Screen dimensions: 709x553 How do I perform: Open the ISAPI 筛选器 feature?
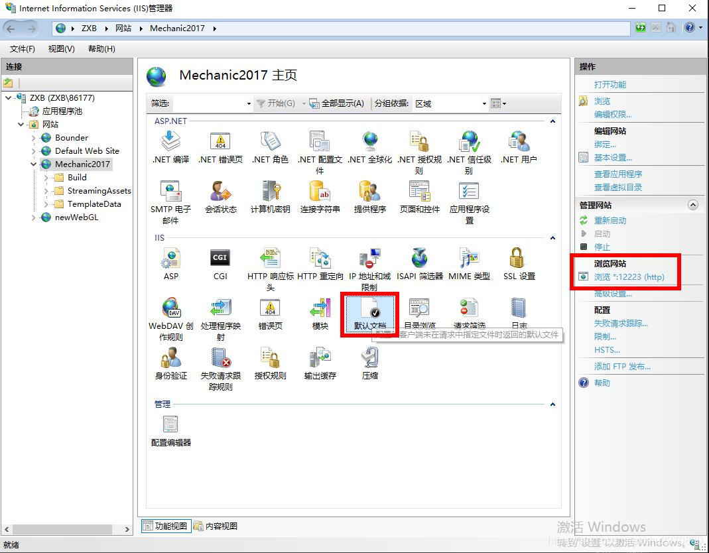[x=420, y=264]
